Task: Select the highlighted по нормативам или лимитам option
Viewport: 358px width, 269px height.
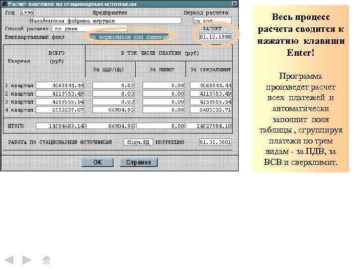Action: [x=129, y=37]
